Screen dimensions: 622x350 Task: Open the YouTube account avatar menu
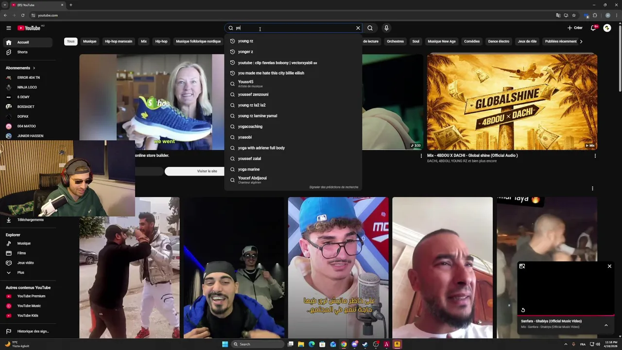pyautogui.click(x=607, y=28)
